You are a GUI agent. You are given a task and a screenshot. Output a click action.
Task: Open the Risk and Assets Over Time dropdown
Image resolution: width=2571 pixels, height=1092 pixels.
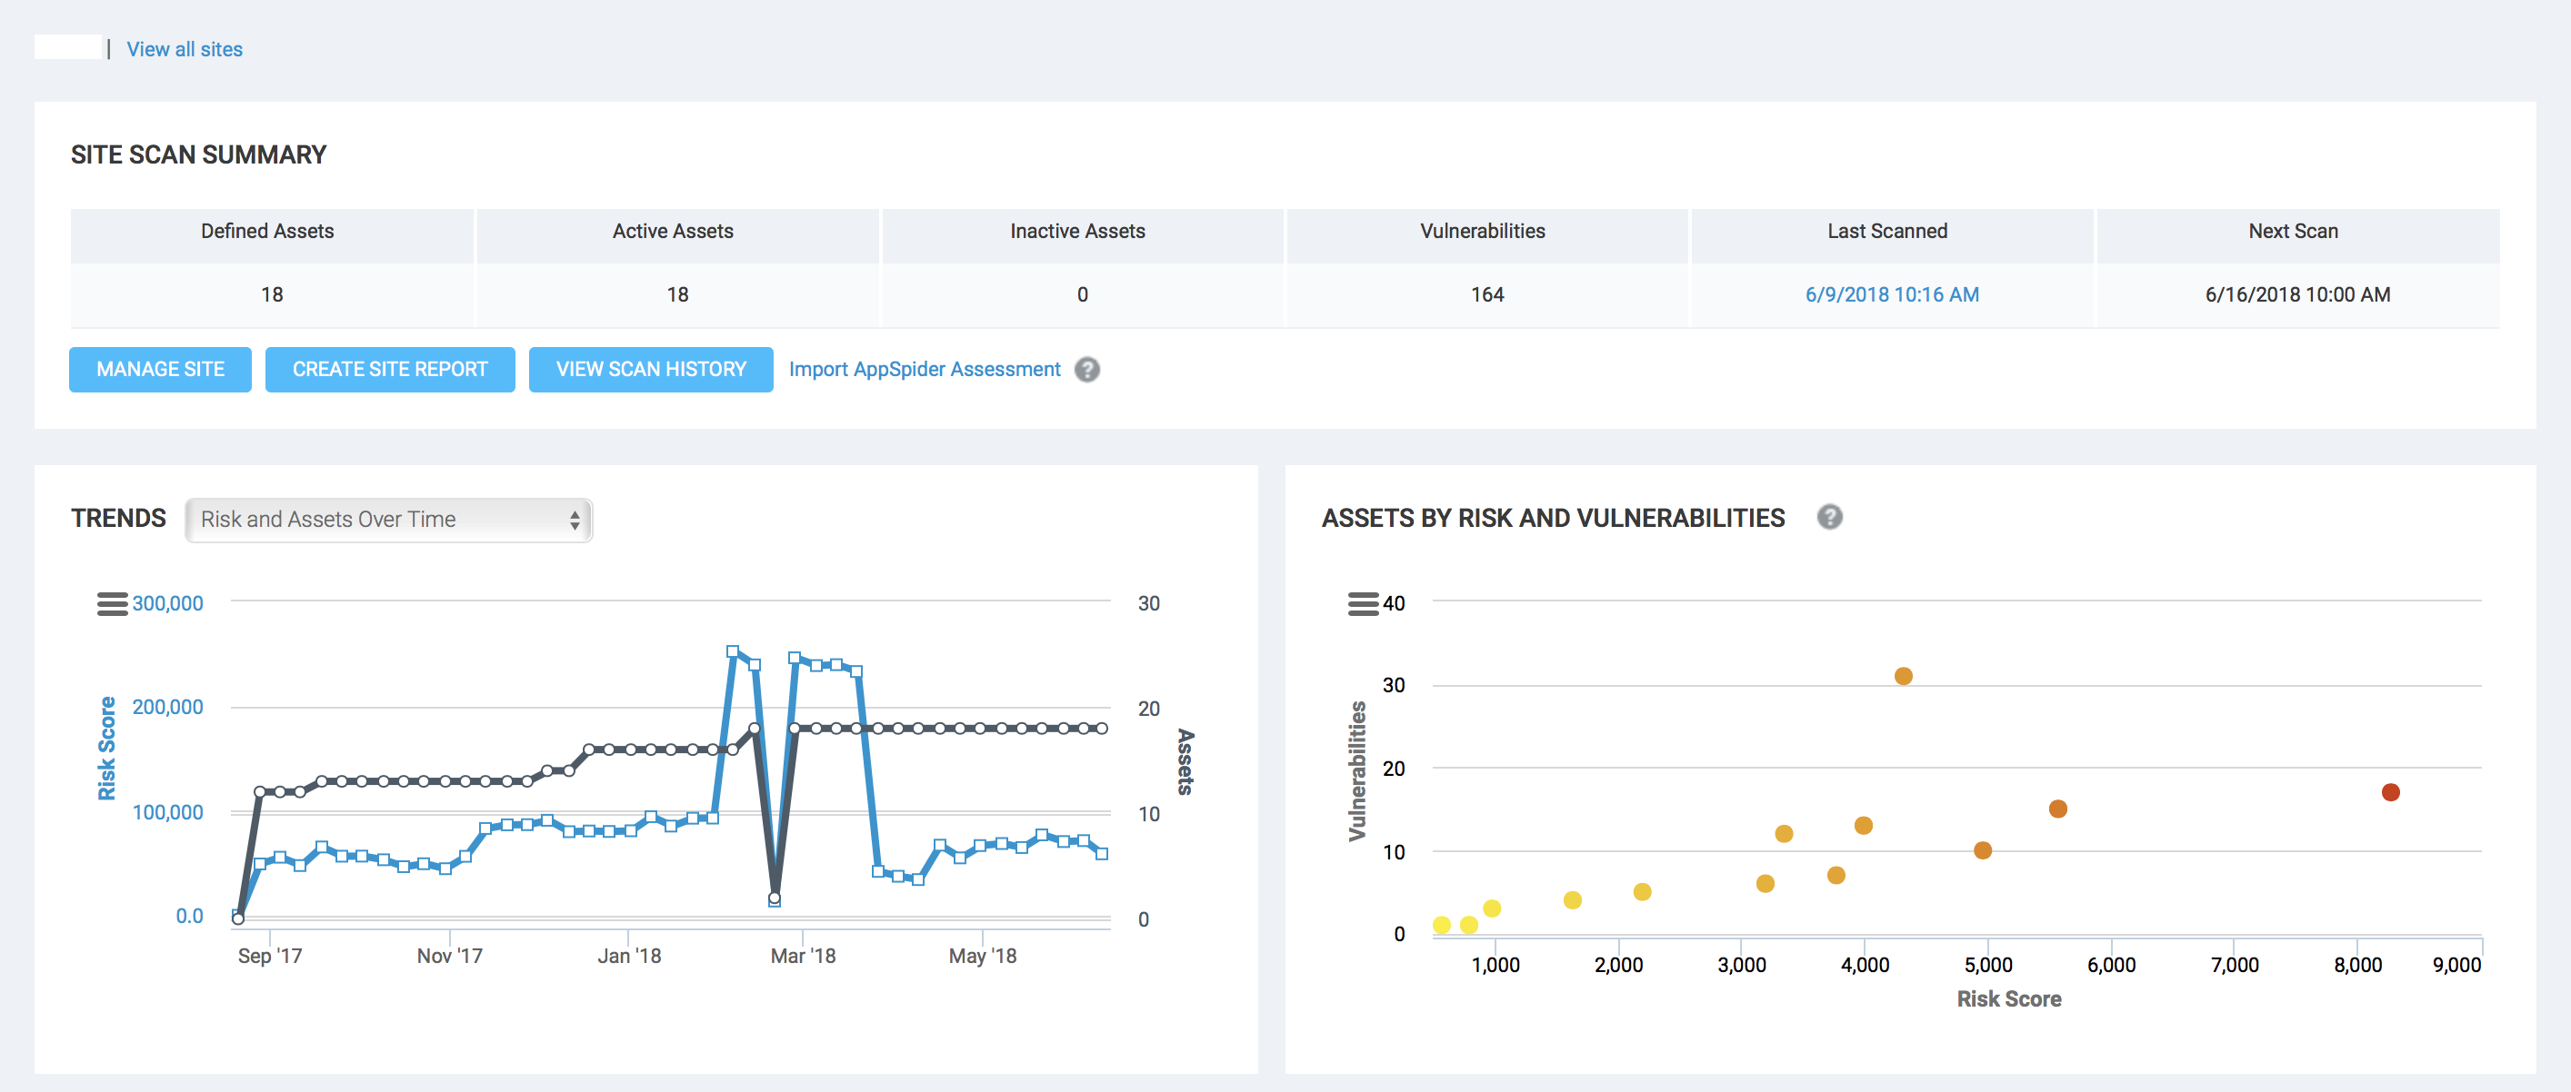(x=388, y=520)
